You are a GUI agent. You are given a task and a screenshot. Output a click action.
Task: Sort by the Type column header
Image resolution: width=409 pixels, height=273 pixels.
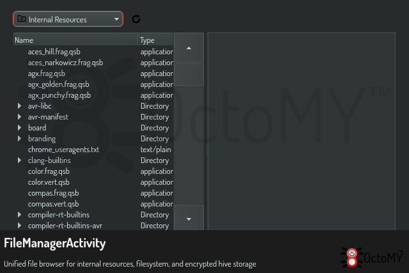tap(156, 40)
